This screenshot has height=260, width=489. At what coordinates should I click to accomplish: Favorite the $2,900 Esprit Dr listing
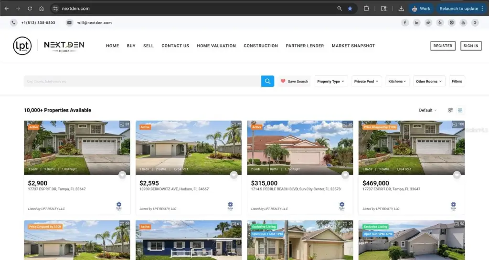(122, 175)
